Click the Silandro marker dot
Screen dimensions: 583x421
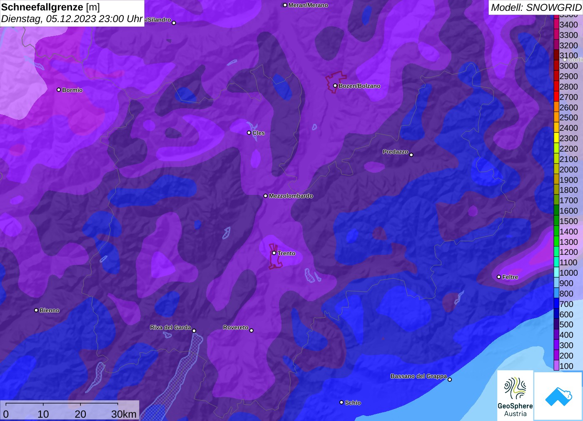tap(174, 23)
